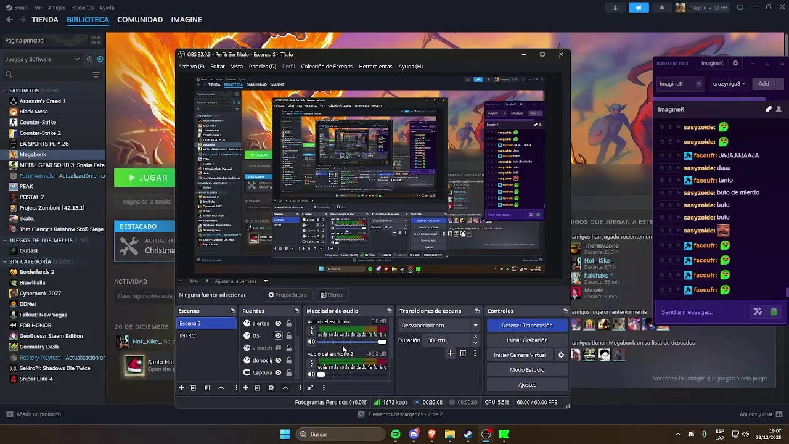Image resolution: width=789 pixels, height=444 pixels.
Task: Open virtual camera settings gear
Action: pyautogui.click(x=561, y=355)
